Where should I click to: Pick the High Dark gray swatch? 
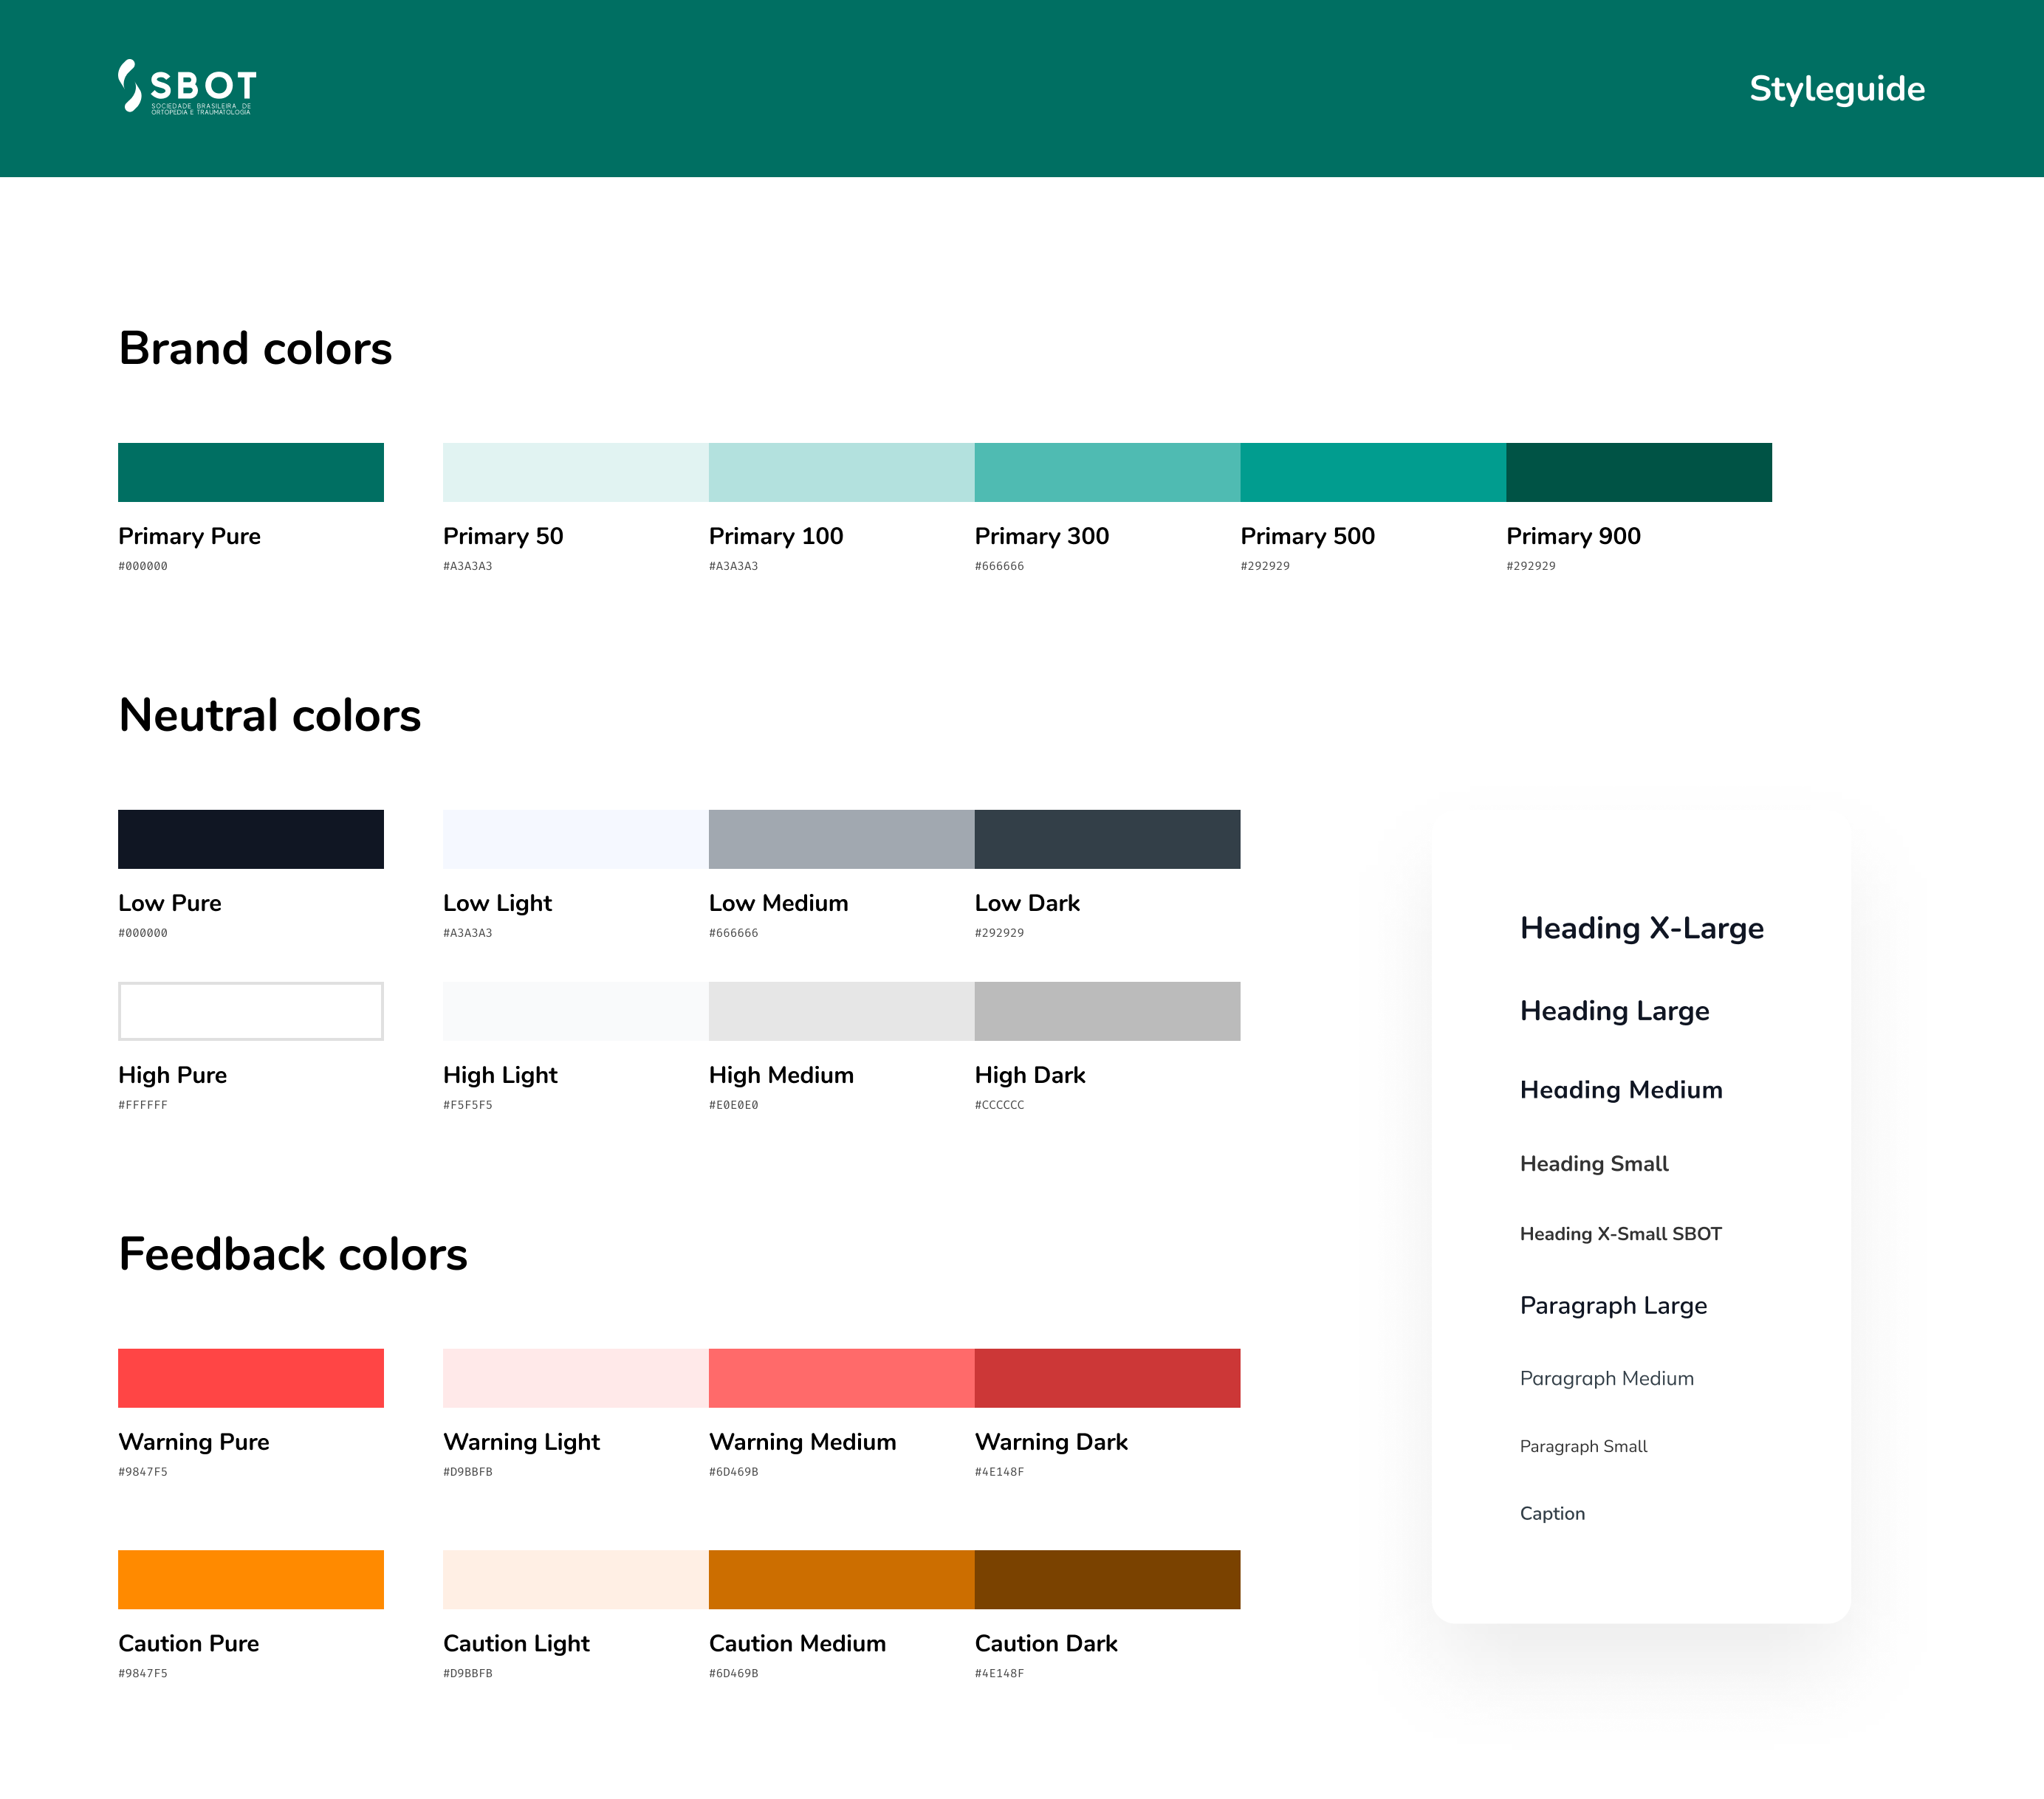[1106, 1011]
